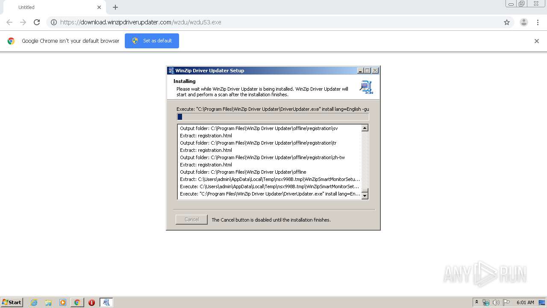Viewport: 547px width, 308px height.
Task: Click the 6:01 AM system clock
Action: tap(525, 302)
